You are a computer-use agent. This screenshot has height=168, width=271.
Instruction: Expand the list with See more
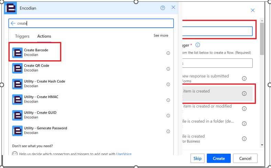[161, 36]
